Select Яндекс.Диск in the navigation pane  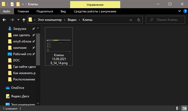pos(20,96)
